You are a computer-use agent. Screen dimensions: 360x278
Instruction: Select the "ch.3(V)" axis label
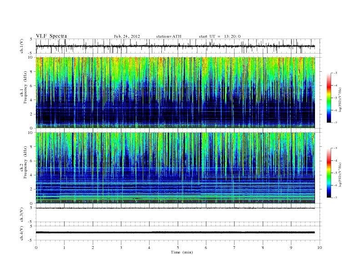pos(21,214)
